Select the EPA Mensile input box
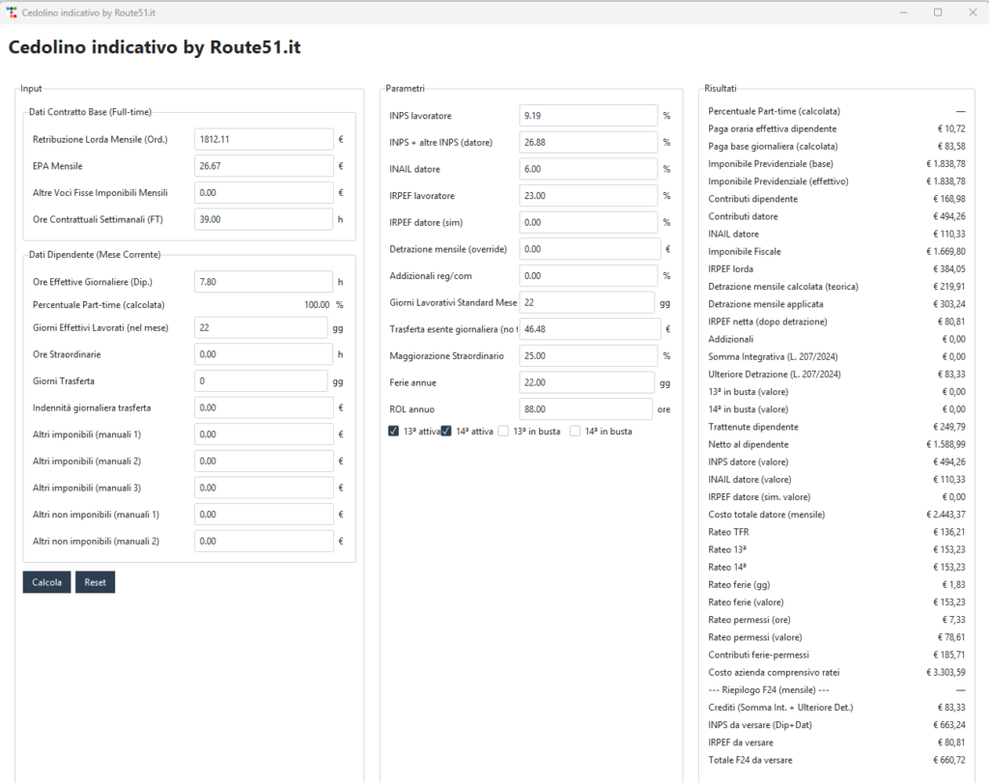 tap(263, 166)
